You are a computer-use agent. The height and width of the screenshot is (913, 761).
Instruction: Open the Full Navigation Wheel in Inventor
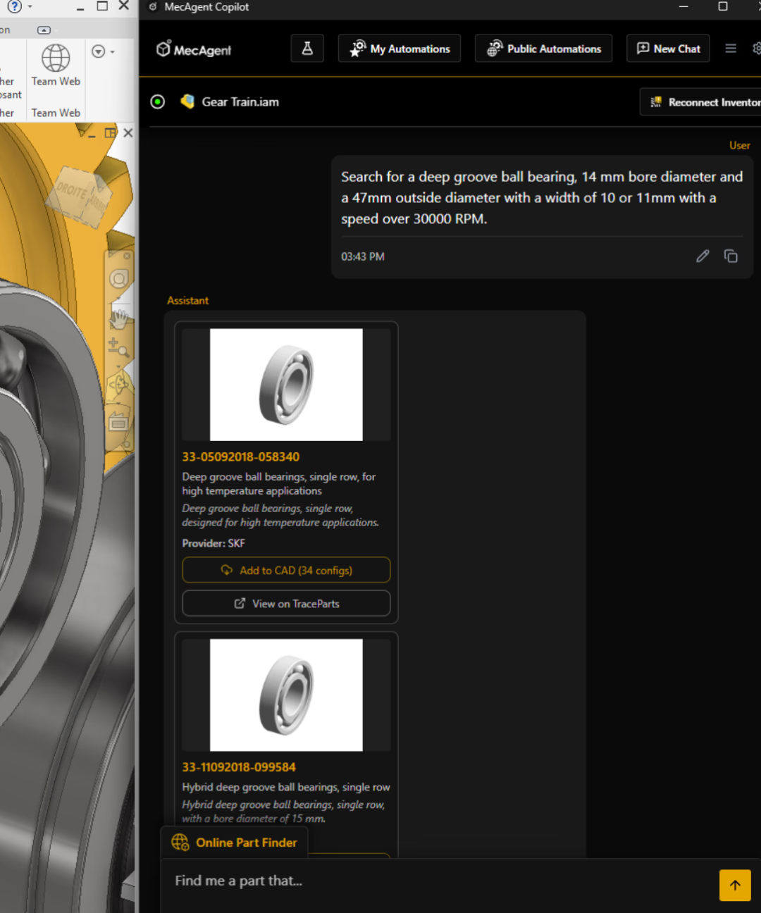point(118,279)
